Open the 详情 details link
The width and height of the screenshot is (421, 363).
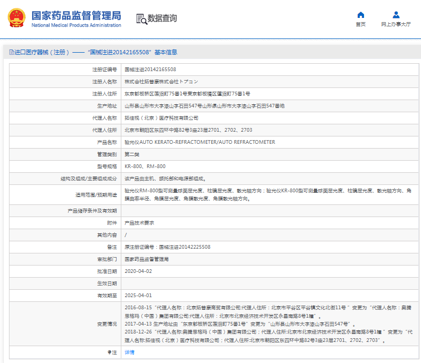coord(129,352)
